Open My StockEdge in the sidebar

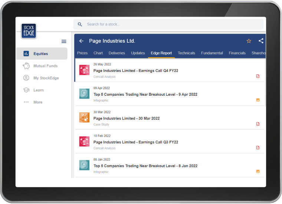tap(42, 78)
